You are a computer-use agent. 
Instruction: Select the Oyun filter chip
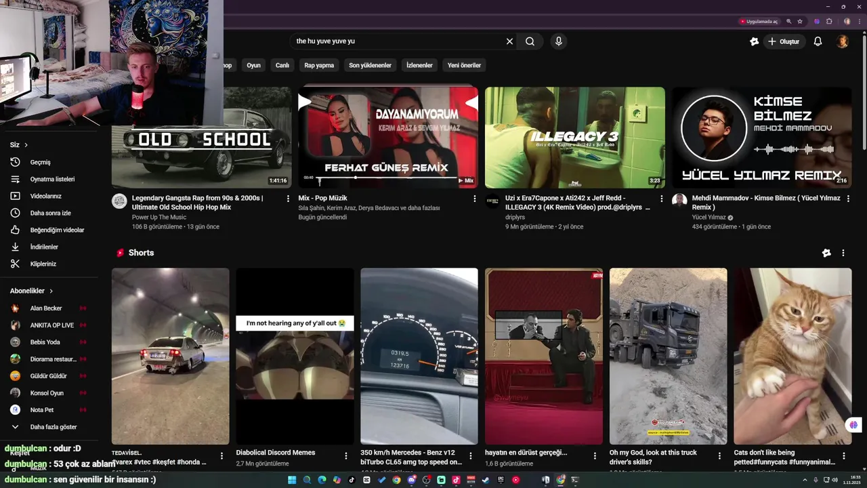(253, 65)
